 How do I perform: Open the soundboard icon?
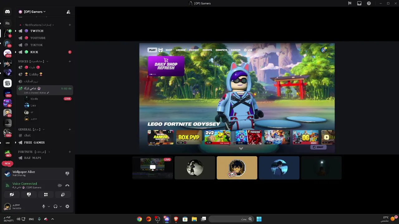click(x=63, y=194)
